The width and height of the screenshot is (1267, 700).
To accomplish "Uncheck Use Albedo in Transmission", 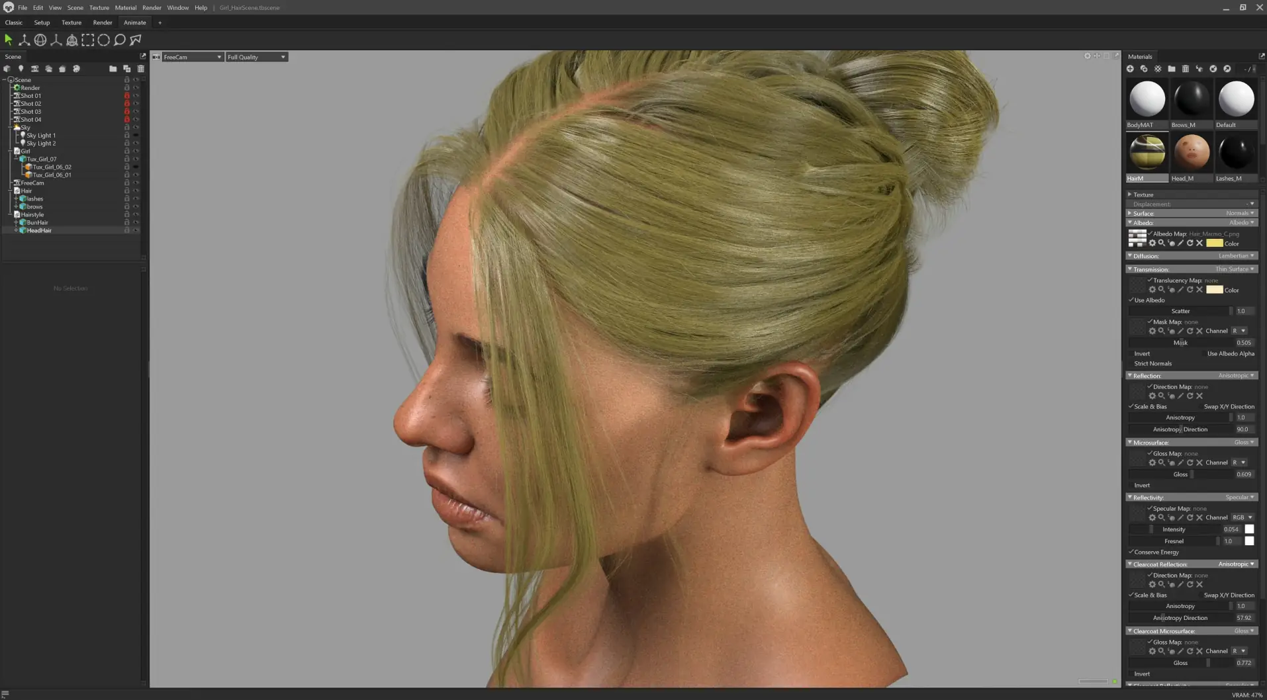I will pos(1131,300).
